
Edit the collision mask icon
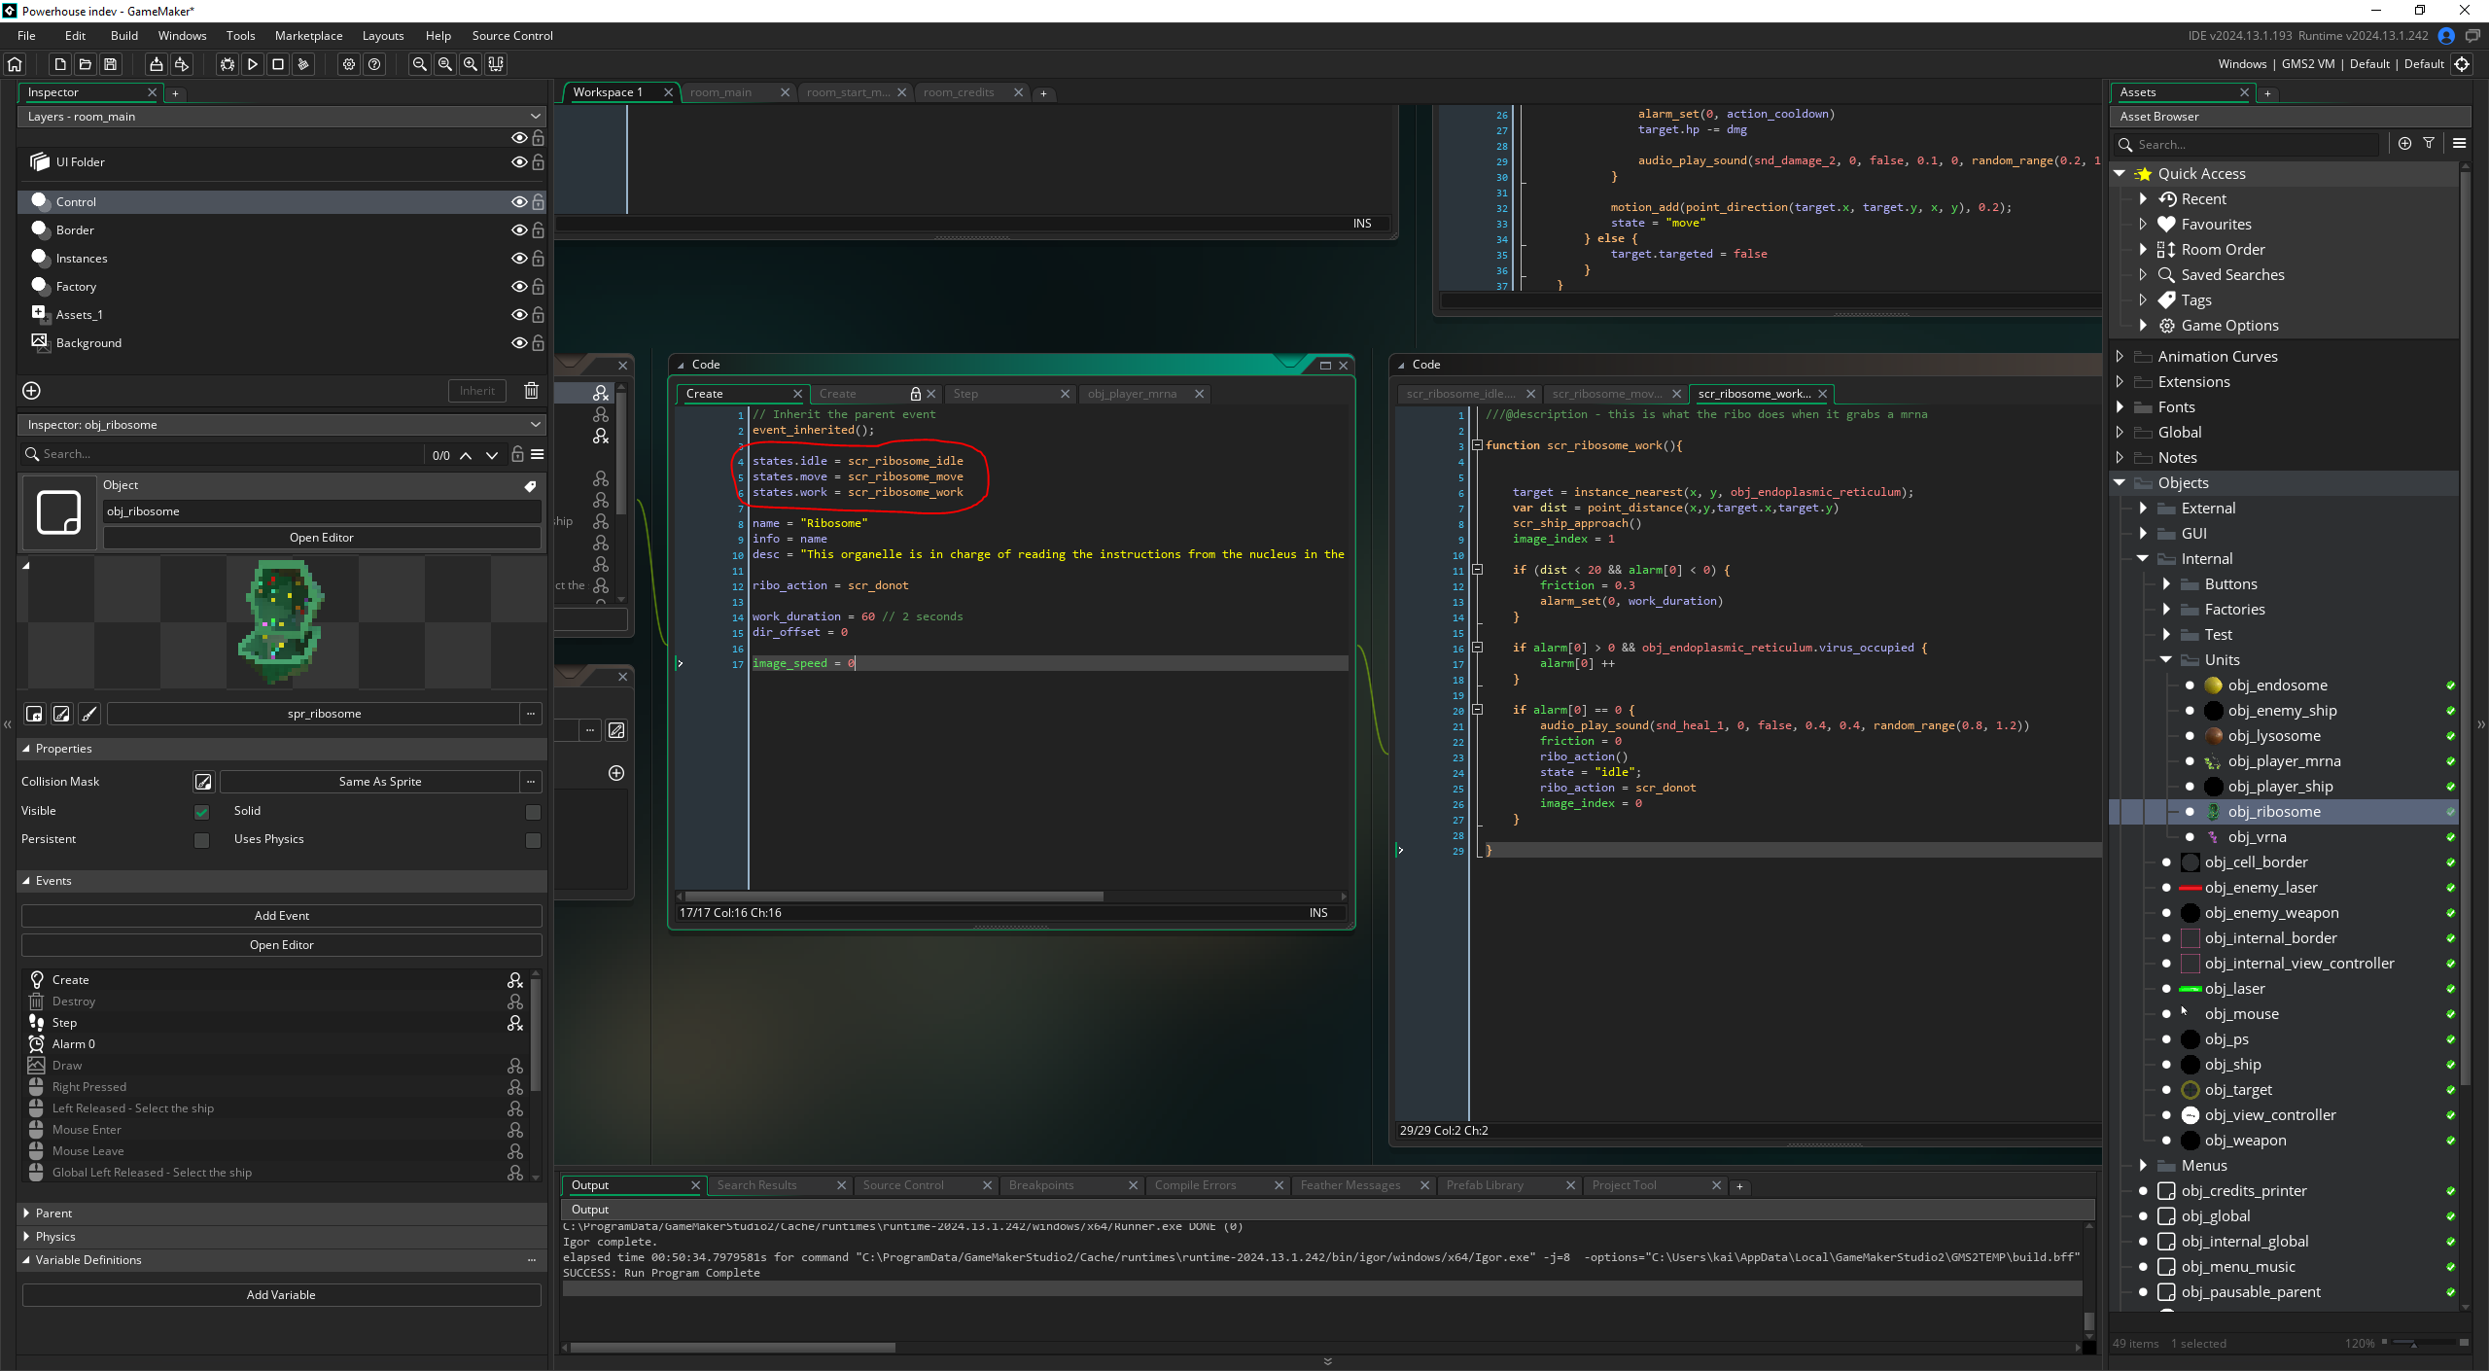[x=203, y=782]
